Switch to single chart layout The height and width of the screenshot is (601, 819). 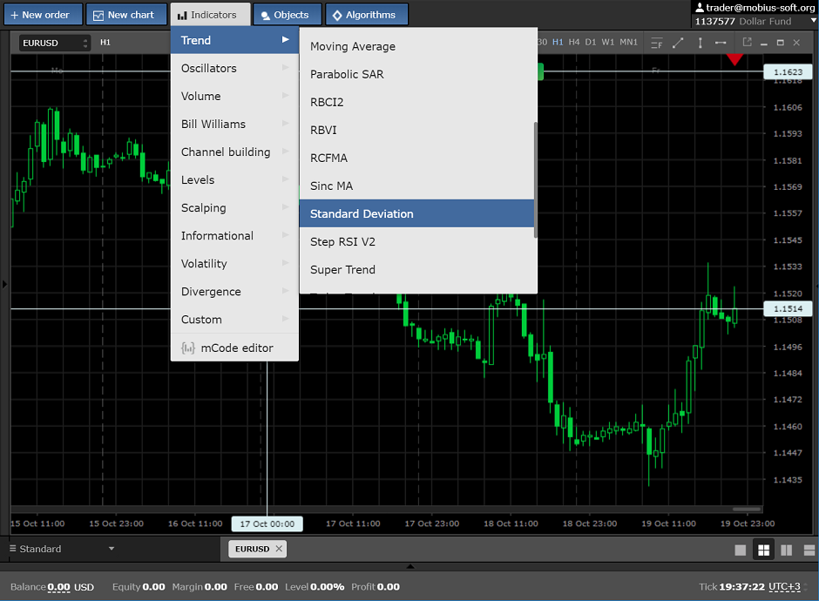coord(740,550)
